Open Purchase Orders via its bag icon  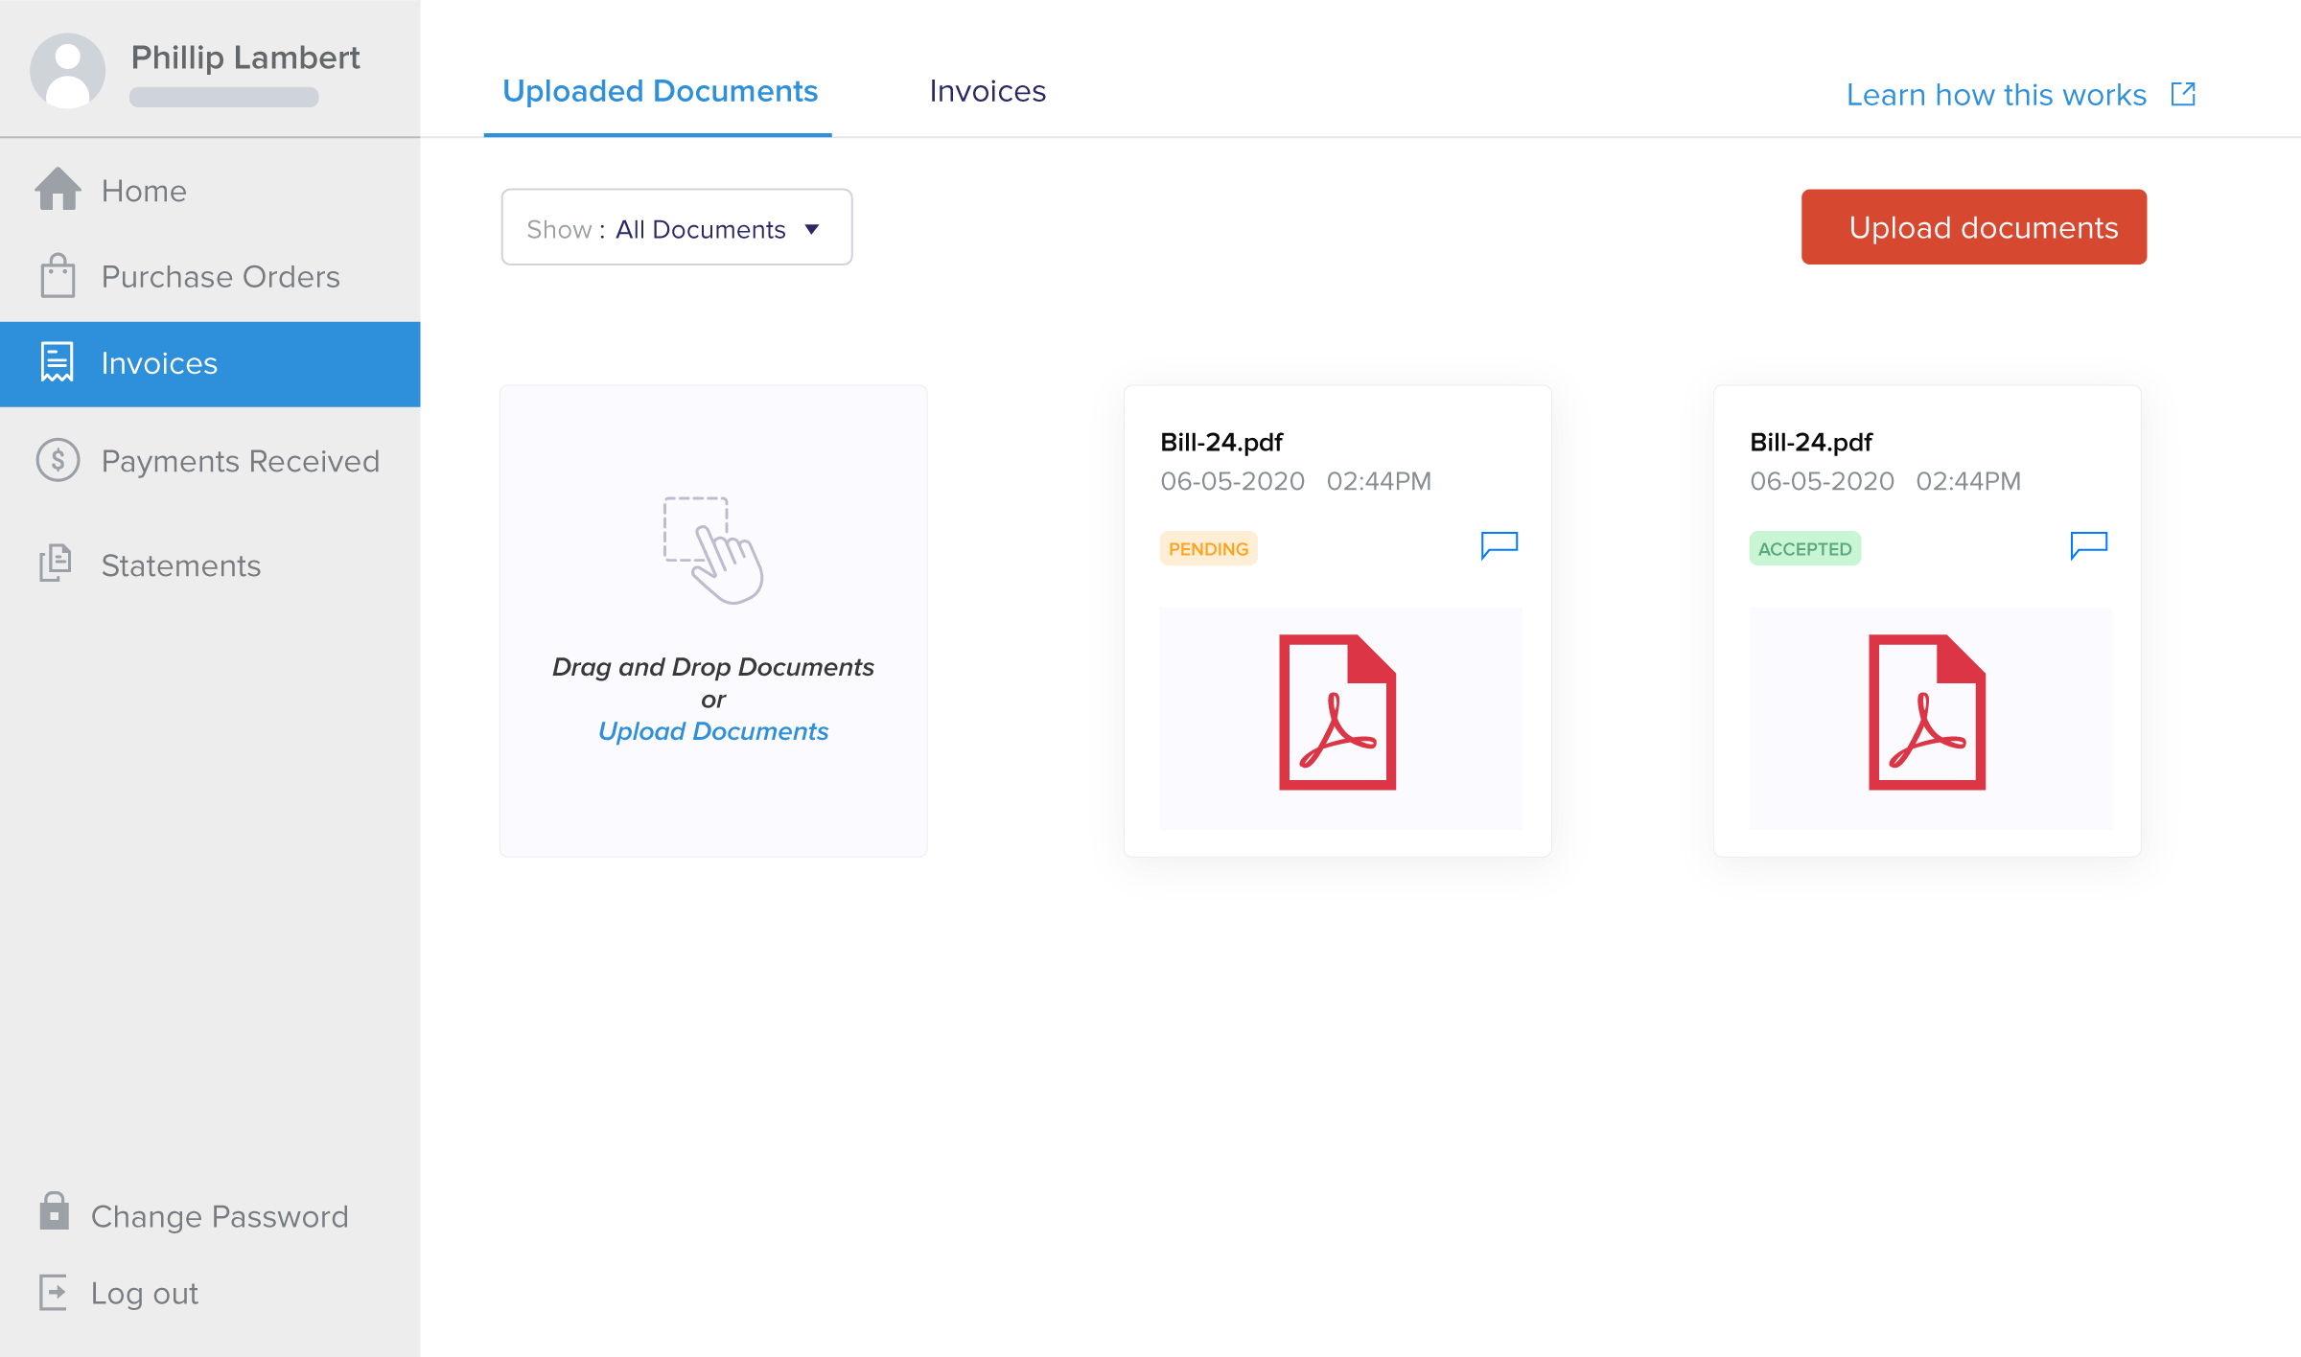pyautogui.click(x=58, y=276)
